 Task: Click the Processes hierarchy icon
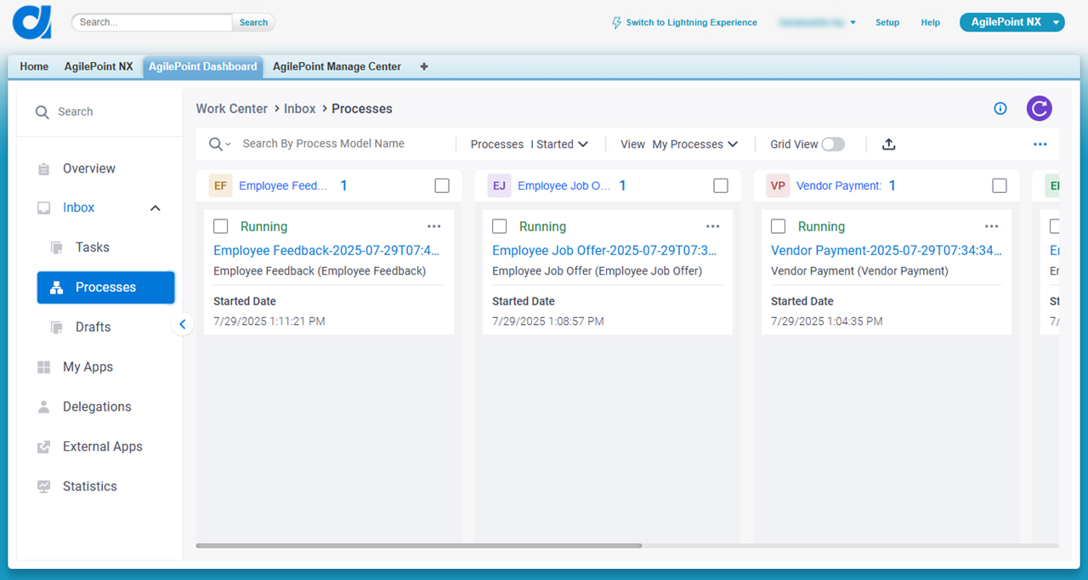57,287
